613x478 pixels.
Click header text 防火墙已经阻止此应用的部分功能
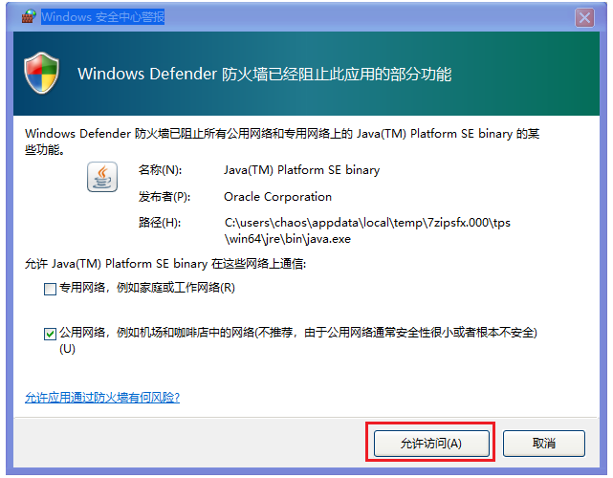coord(337,74)
